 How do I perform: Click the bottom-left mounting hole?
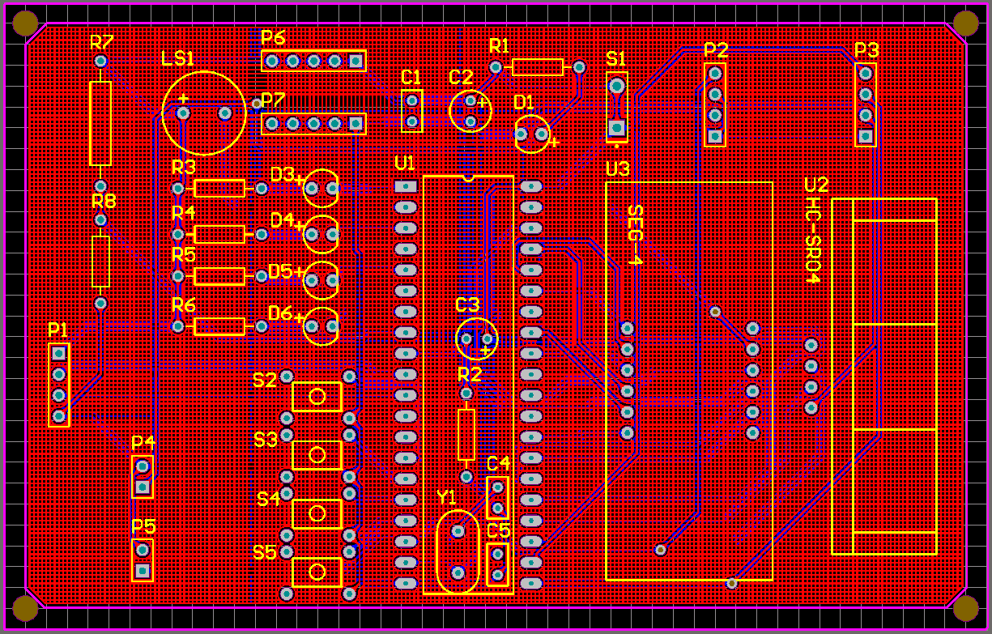point(26,609)
